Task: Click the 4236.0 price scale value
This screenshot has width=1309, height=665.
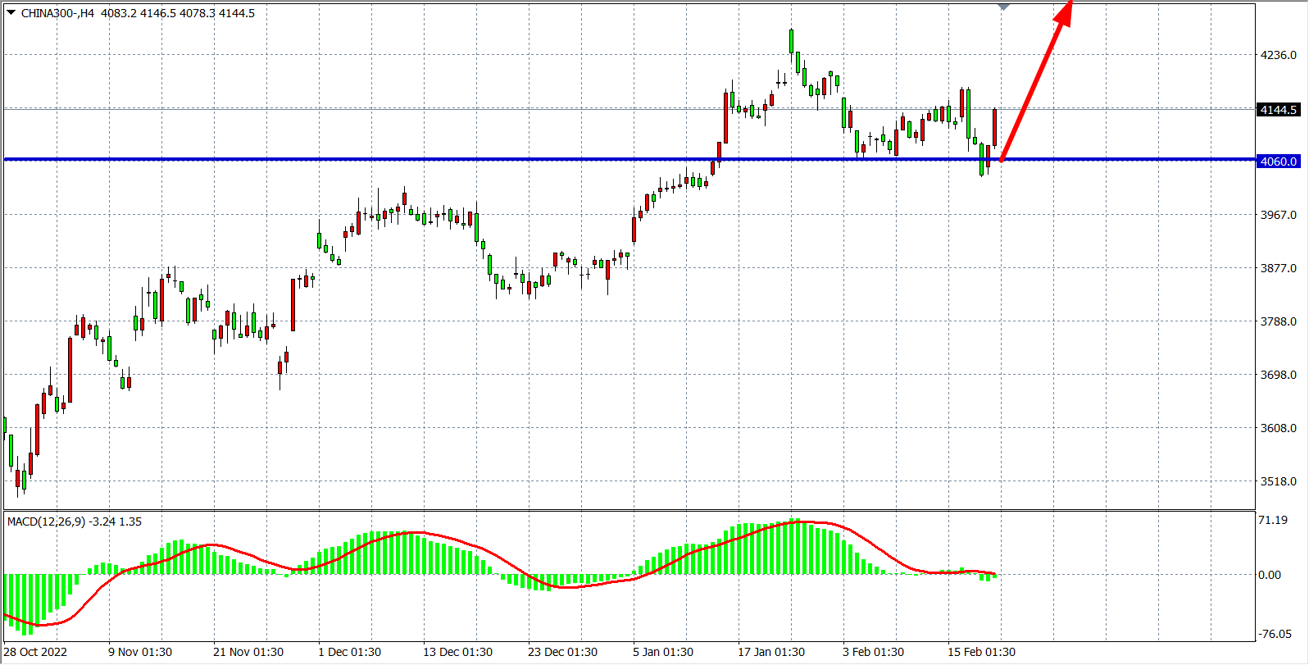Action: [x=1278, y=55]
